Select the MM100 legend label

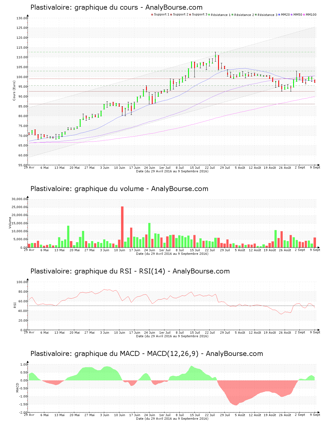(311, 15)
